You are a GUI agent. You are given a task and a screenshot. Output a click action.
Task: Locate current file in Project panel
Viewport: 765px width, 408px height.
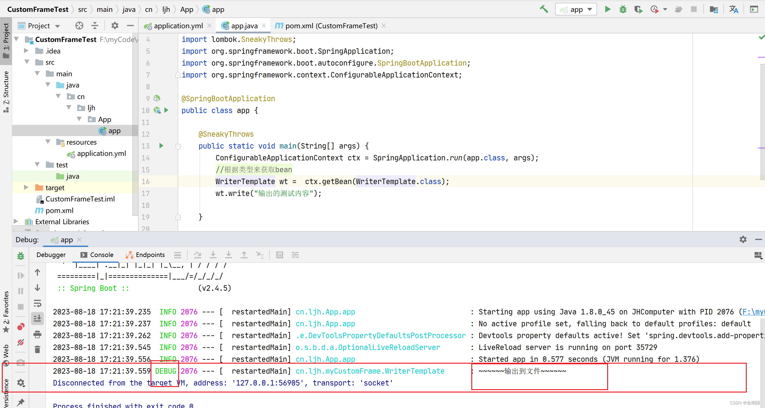(x=79, y=26)
